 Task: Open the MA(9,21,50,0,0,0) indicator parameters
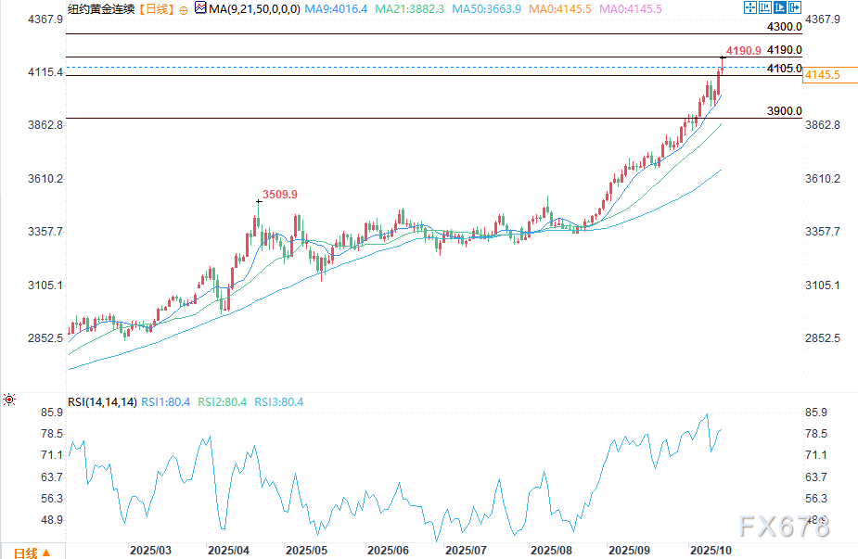click(242, 9)
